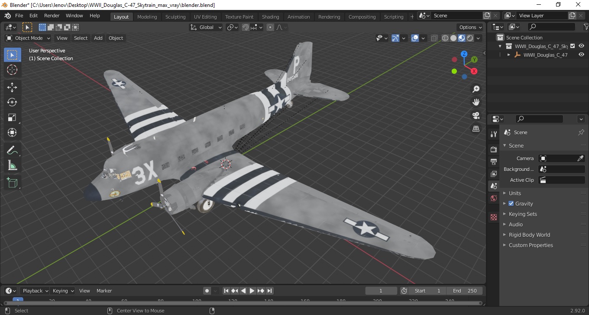Viewport: 589px width, 315px height.
Task: Open the Playback dropdown
Action: point(35,291)
